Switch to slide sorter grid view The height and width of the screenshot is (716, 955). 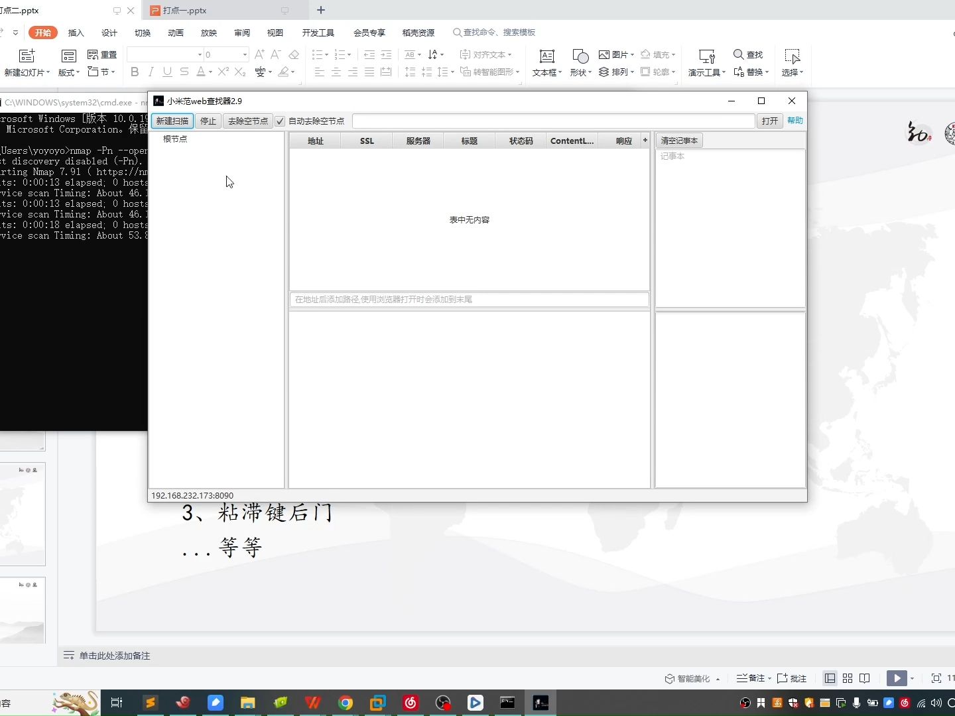click(x=848, y=678)
